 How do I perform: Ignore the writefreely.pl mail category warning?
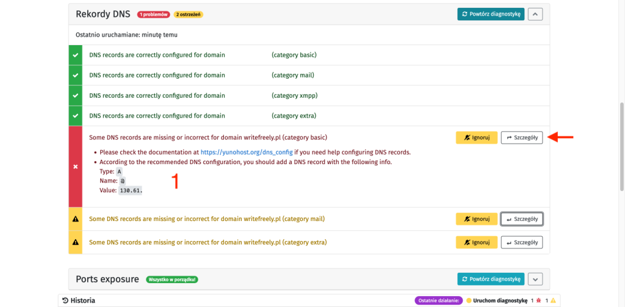(476, 219)
